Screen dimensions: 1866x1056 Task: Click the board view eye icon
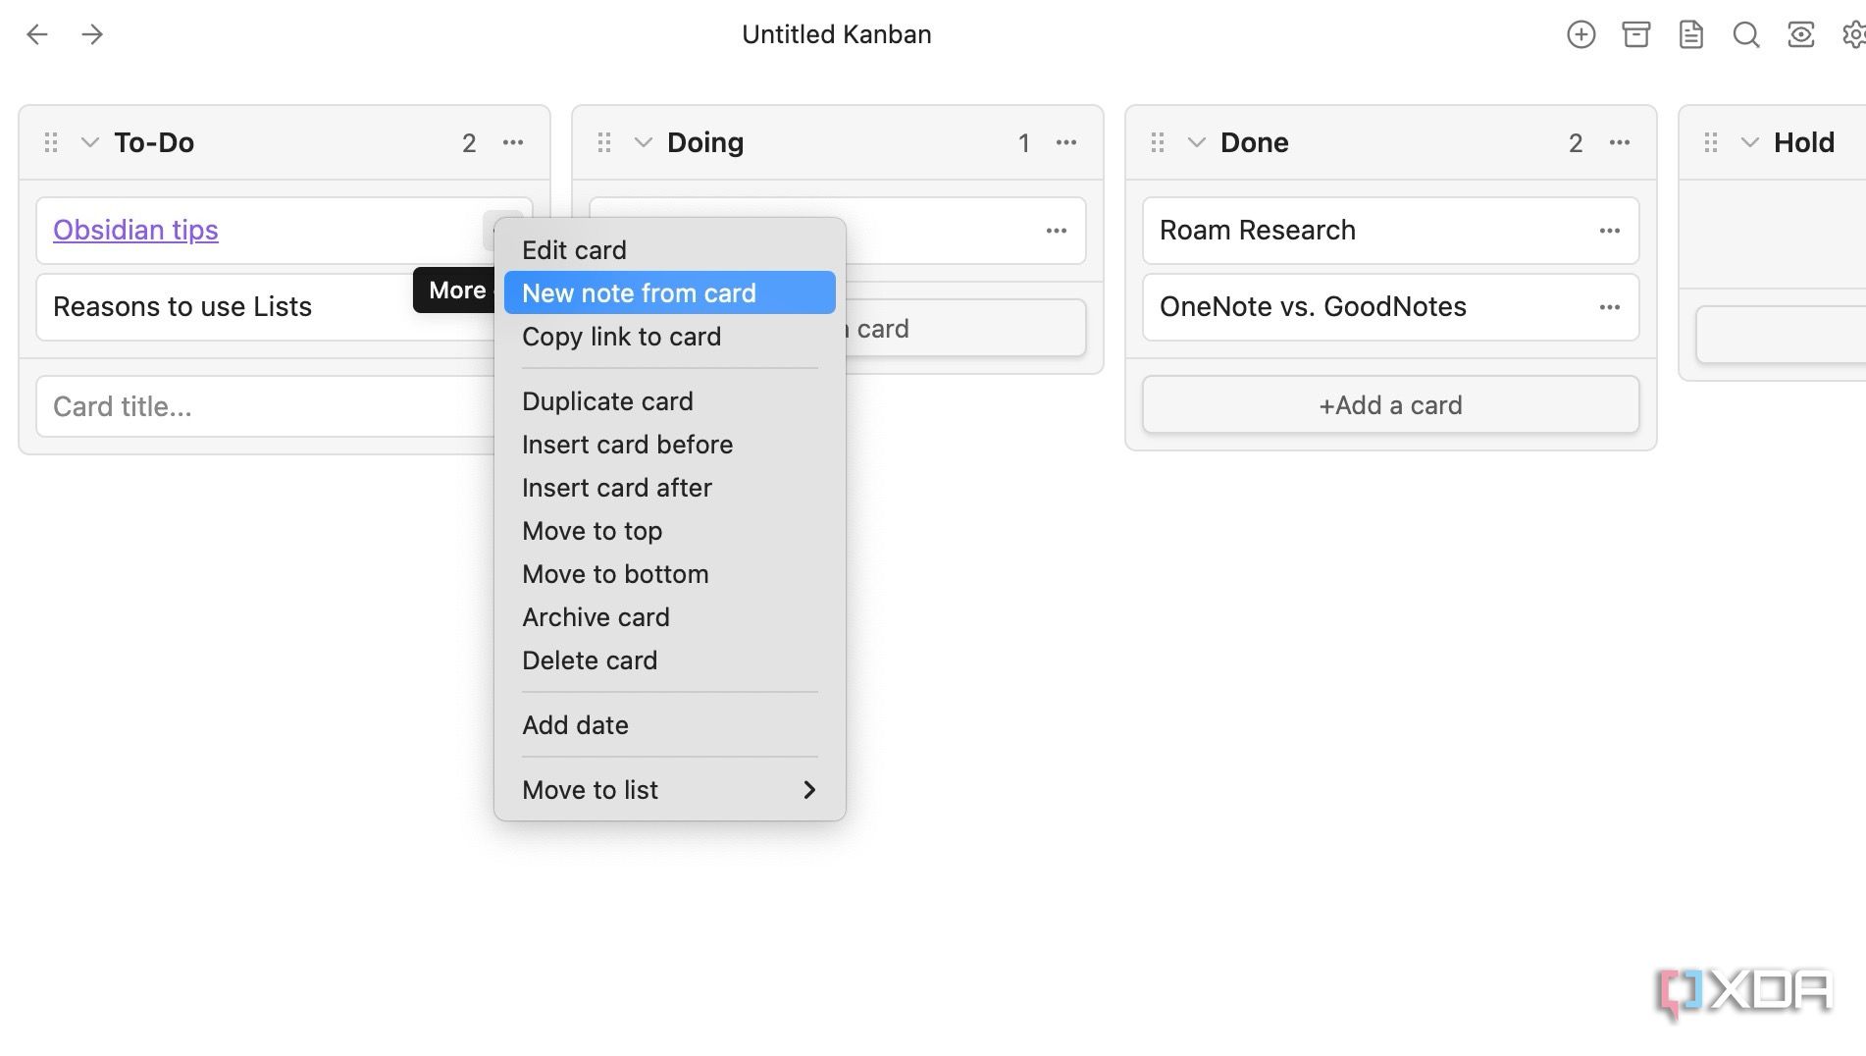pos(1800,34)
